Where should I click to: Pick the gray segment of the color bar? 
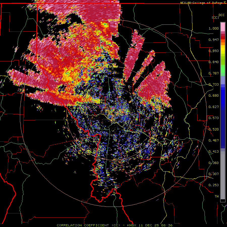pos(223,175)
